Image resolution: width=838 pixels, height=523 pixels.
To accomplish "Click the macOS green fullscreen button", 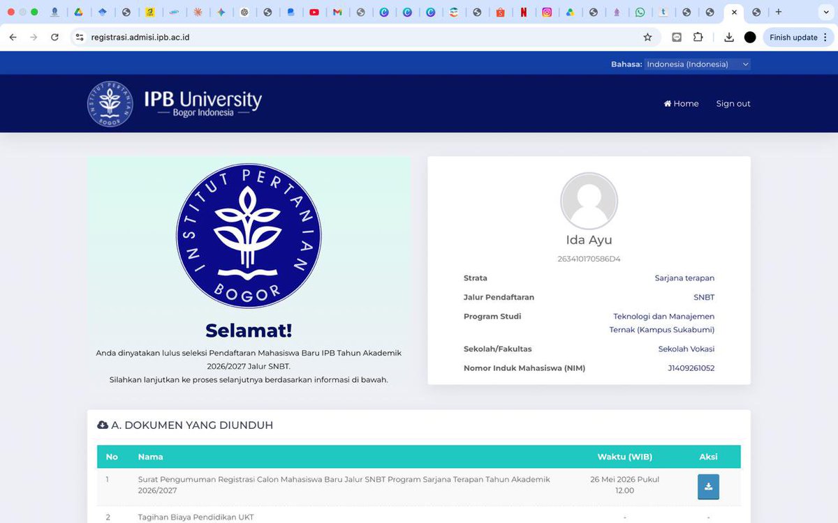I will point(34,12).
